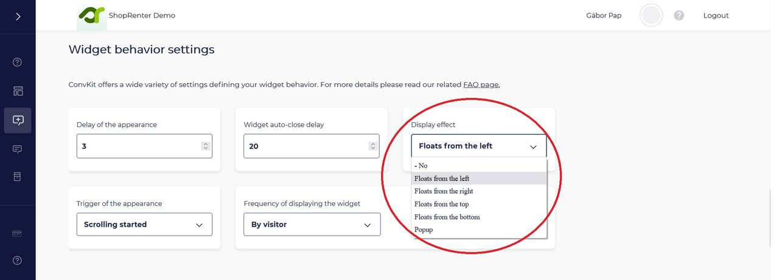
Task: Click the ShopRenter Demo logo
Action: pyautogui.click(x=92, y=16)
